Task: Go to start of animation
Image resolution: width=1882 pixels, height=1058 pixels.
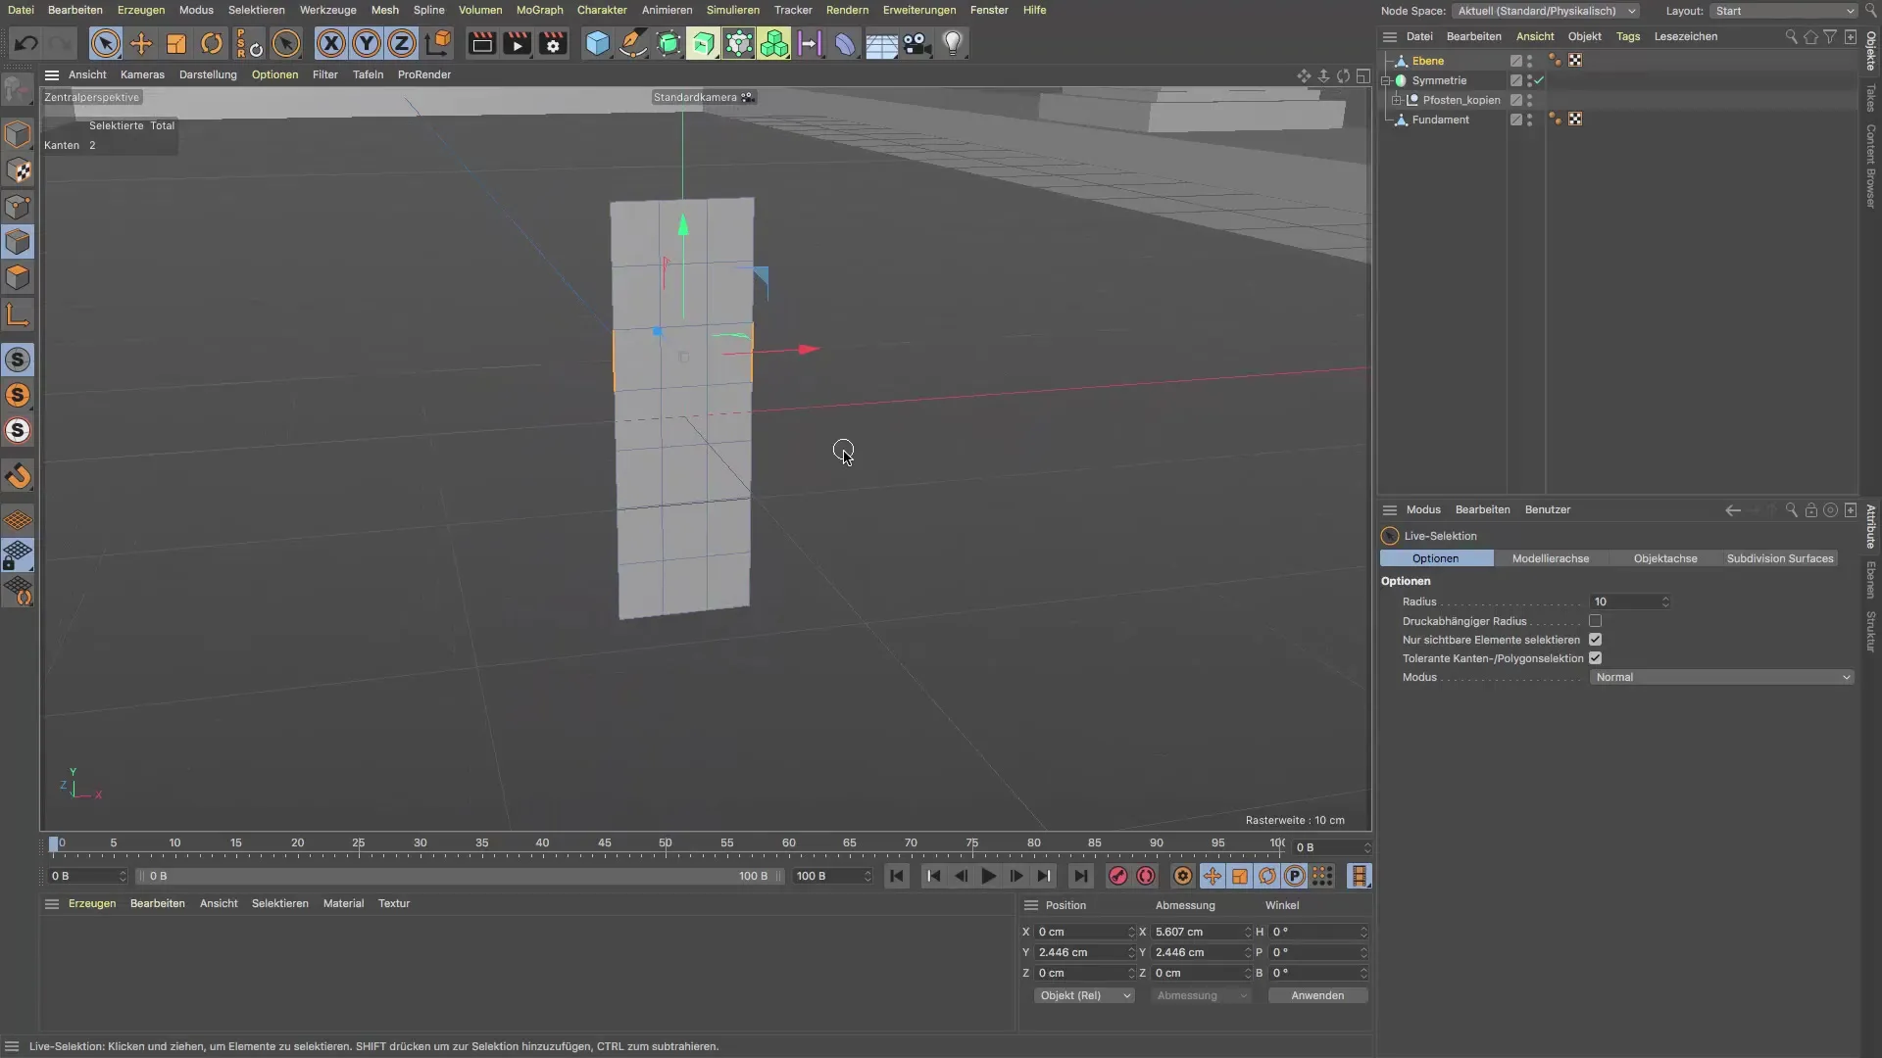Action: (x=896, y=876)
